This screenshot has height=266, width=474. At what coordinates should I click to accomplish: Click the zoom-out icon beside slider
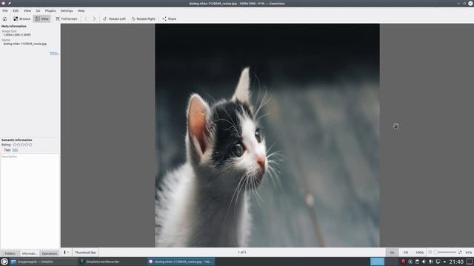click(430, 253)
